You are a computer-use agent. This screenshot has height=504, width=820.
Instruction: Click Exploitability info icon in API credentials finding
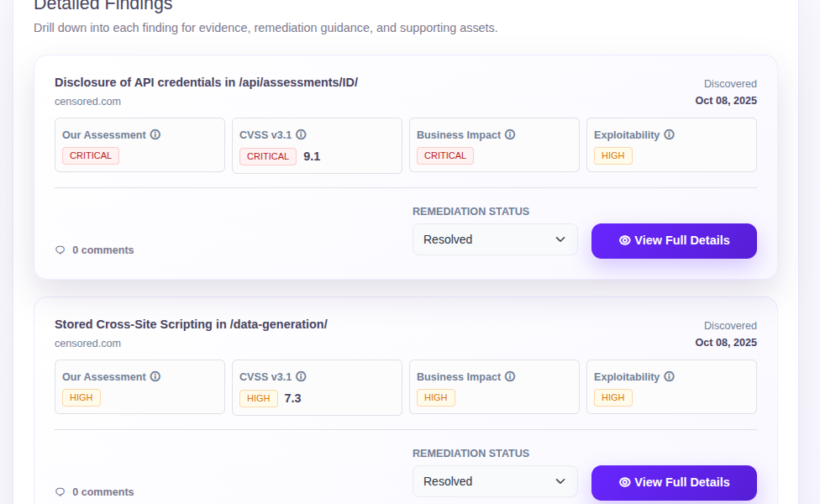(669, 134)
